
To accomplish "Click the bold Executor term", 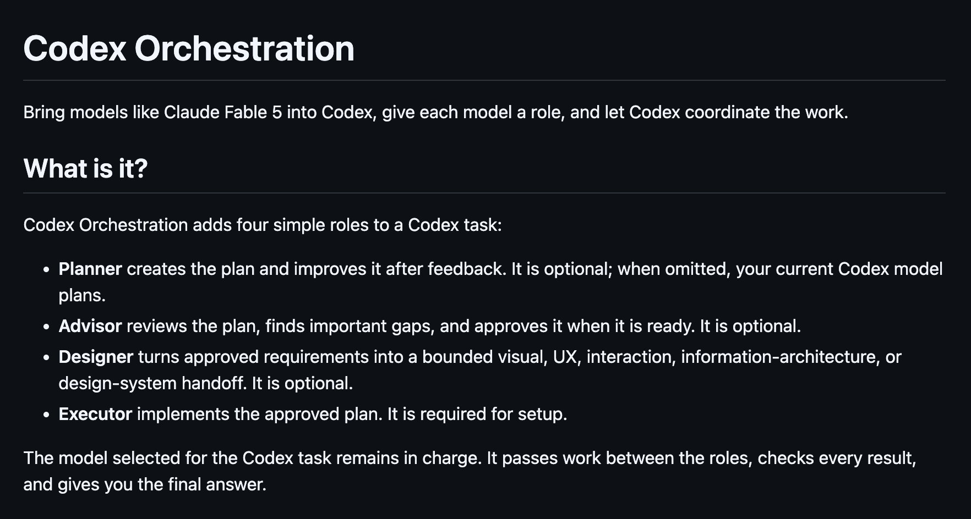I will tap(95, 414).
